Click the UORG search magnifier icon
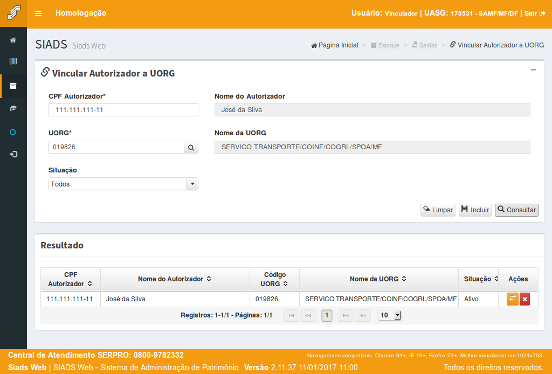 tap(191, 148)
